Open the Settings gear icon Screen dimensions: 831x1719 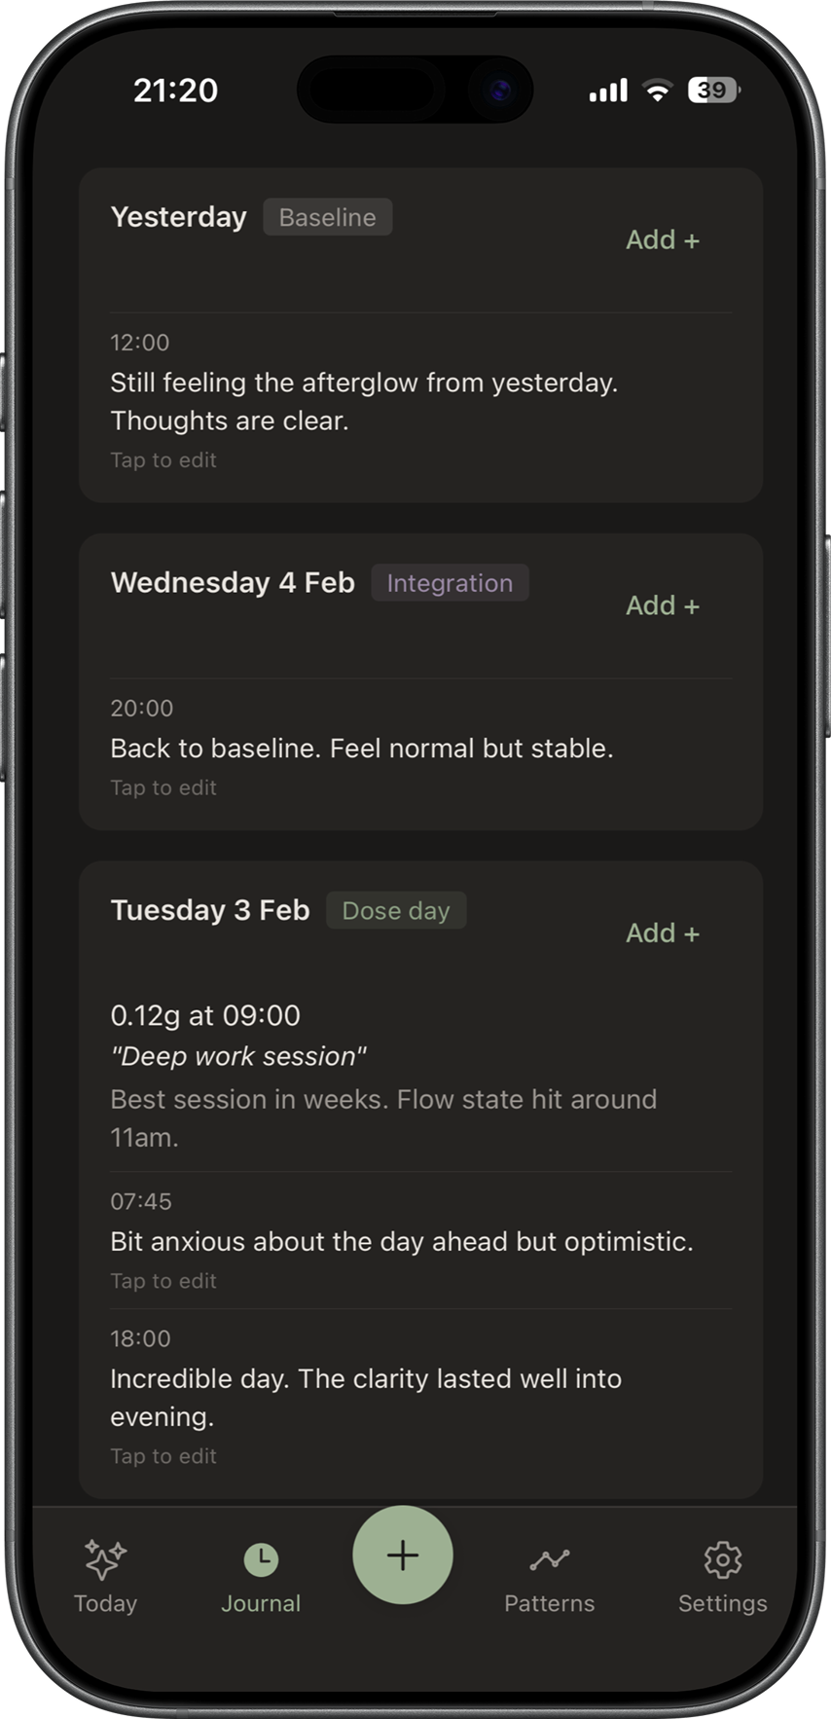(722, 1550)
